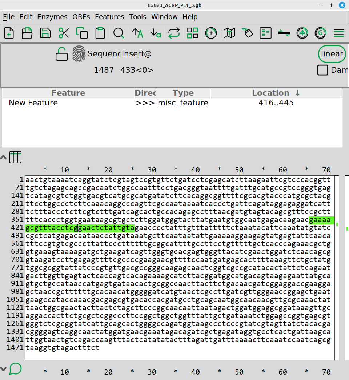Open the Enzymes menu
Image resolution: width=349 pixels, height=380 pixels.
coord(52,17)
